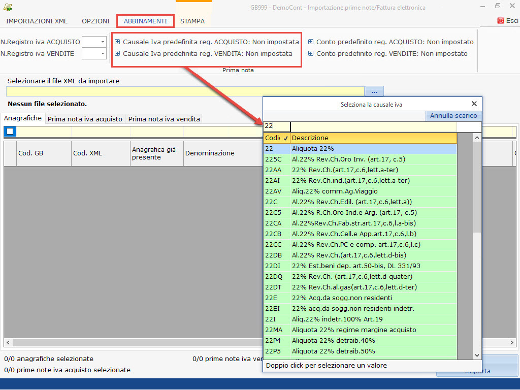Switch to Prima nota iva acquisto tab

coord(85,119)
